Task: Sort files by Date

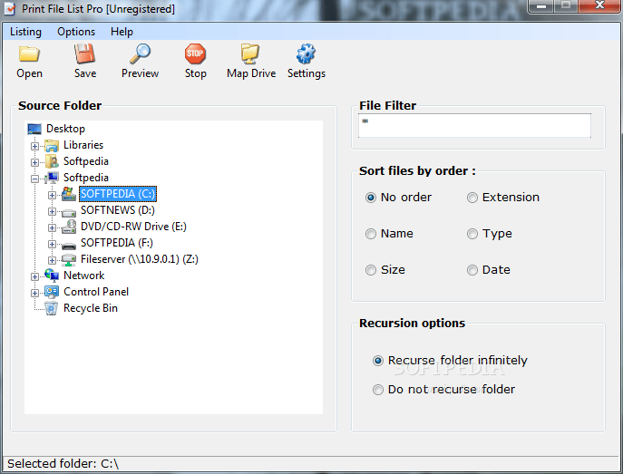Action: [x=472, y=270]
